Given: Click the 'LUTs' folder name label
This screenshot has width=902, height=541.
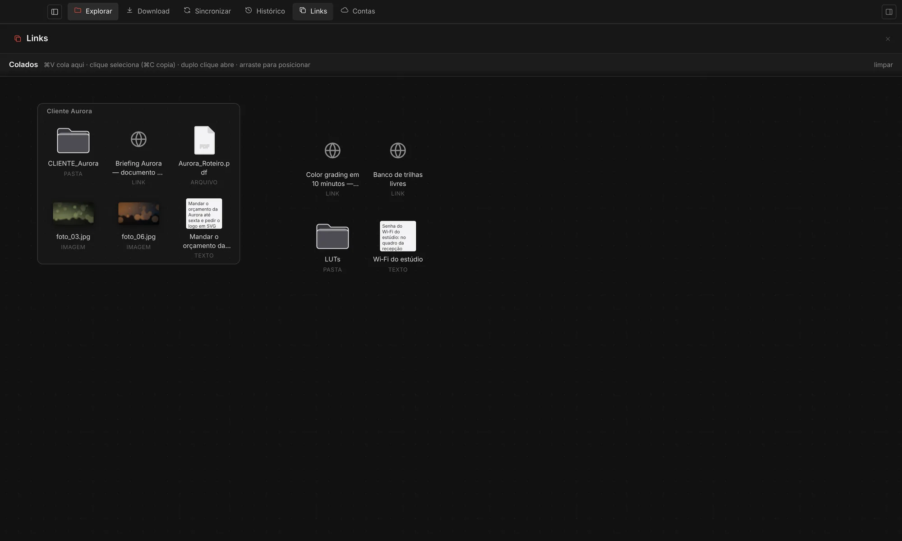Looking at the screenshot, I should click(332, 260).
